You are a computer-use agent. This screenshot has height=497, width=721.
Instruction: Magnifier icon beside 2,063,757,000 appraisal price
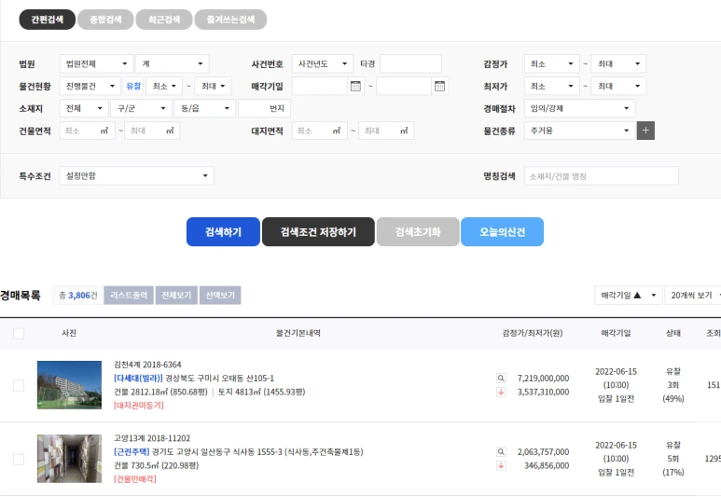(x=501, y=451)
